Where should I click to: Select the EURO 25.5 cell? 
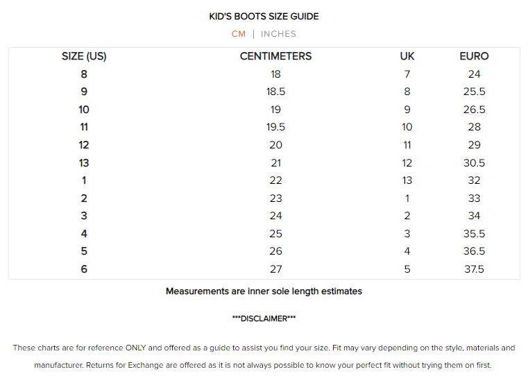point(474,92)
